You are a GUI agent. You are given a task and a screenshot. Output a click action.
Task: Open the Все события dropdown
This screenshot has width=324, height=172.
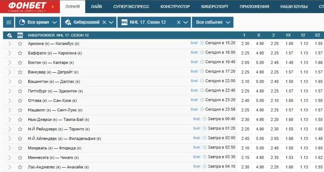tap(213, 22)
